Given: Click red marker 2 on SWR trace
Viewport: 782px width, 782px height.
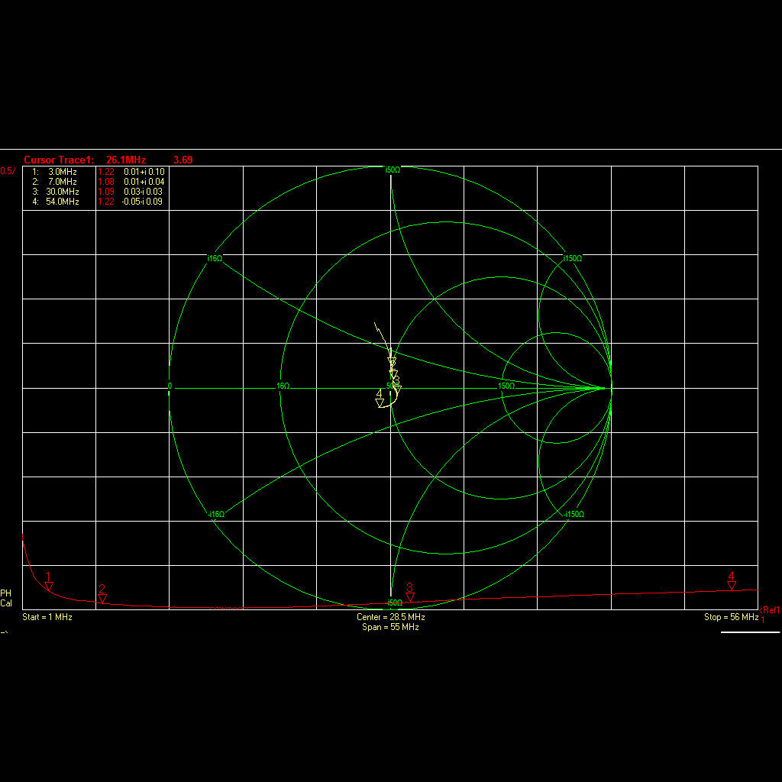Looking at the screenshot, I should pyautogui.click(x=102, y=598).
